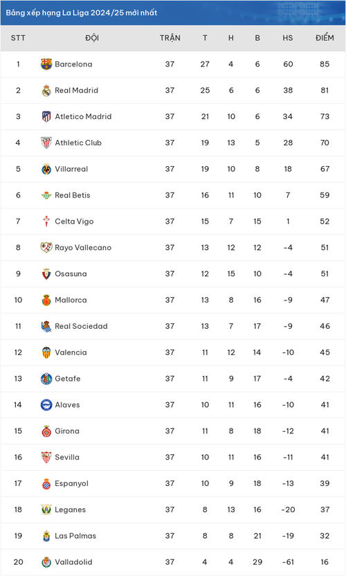This screenshot has height=576, width=346.
Task: Click the Real Betis crest icon
Action: pyautogui.click(x=46, y=195)
